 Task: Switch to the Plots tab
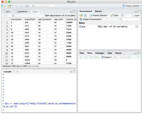90,53
